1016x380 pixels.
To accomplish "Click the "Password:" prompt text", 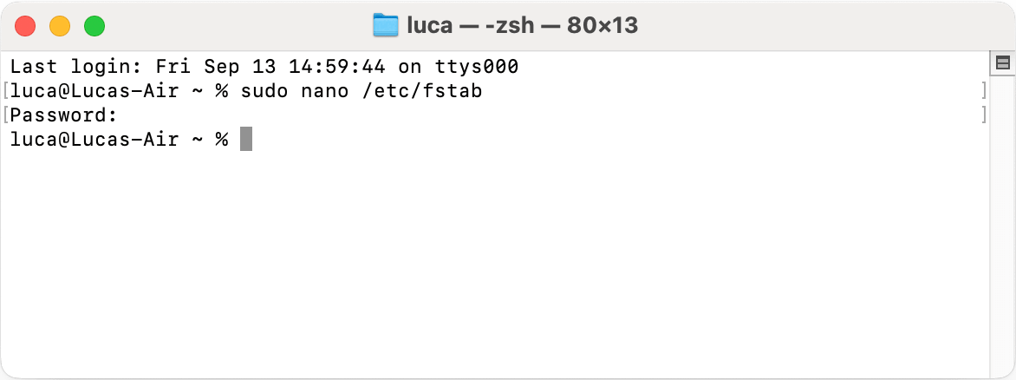I will pyautogui.click(x=64, y=115).
